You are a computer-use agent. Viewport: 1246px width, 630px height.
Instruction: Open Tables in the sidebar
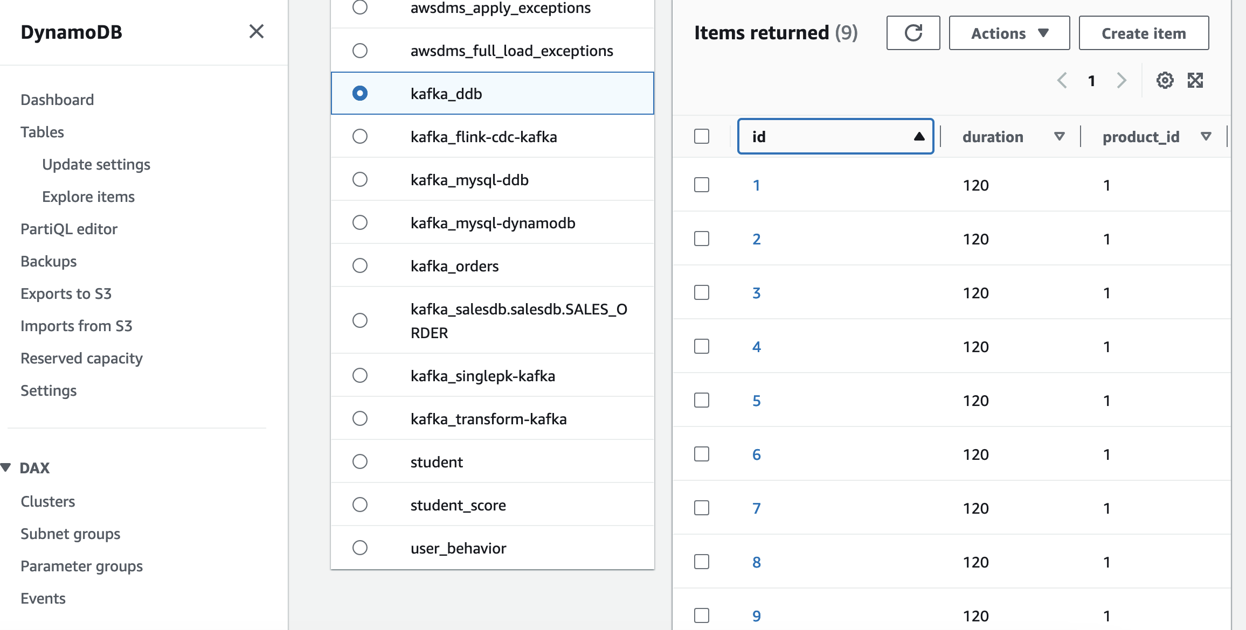[x=42, y=132]
